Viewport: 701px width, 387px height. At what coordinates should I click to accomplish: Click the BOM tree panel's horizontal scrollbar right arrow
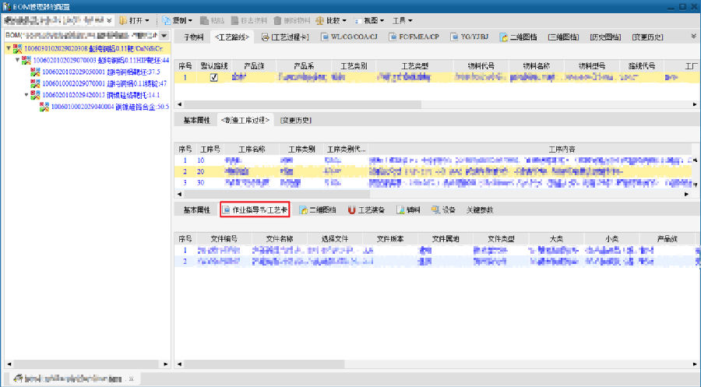[x=165, y=364]
